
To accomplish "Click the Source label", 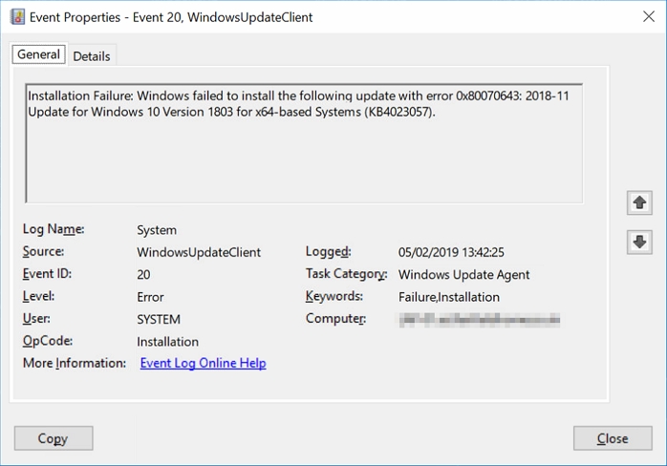I will (x=43, y=251).
